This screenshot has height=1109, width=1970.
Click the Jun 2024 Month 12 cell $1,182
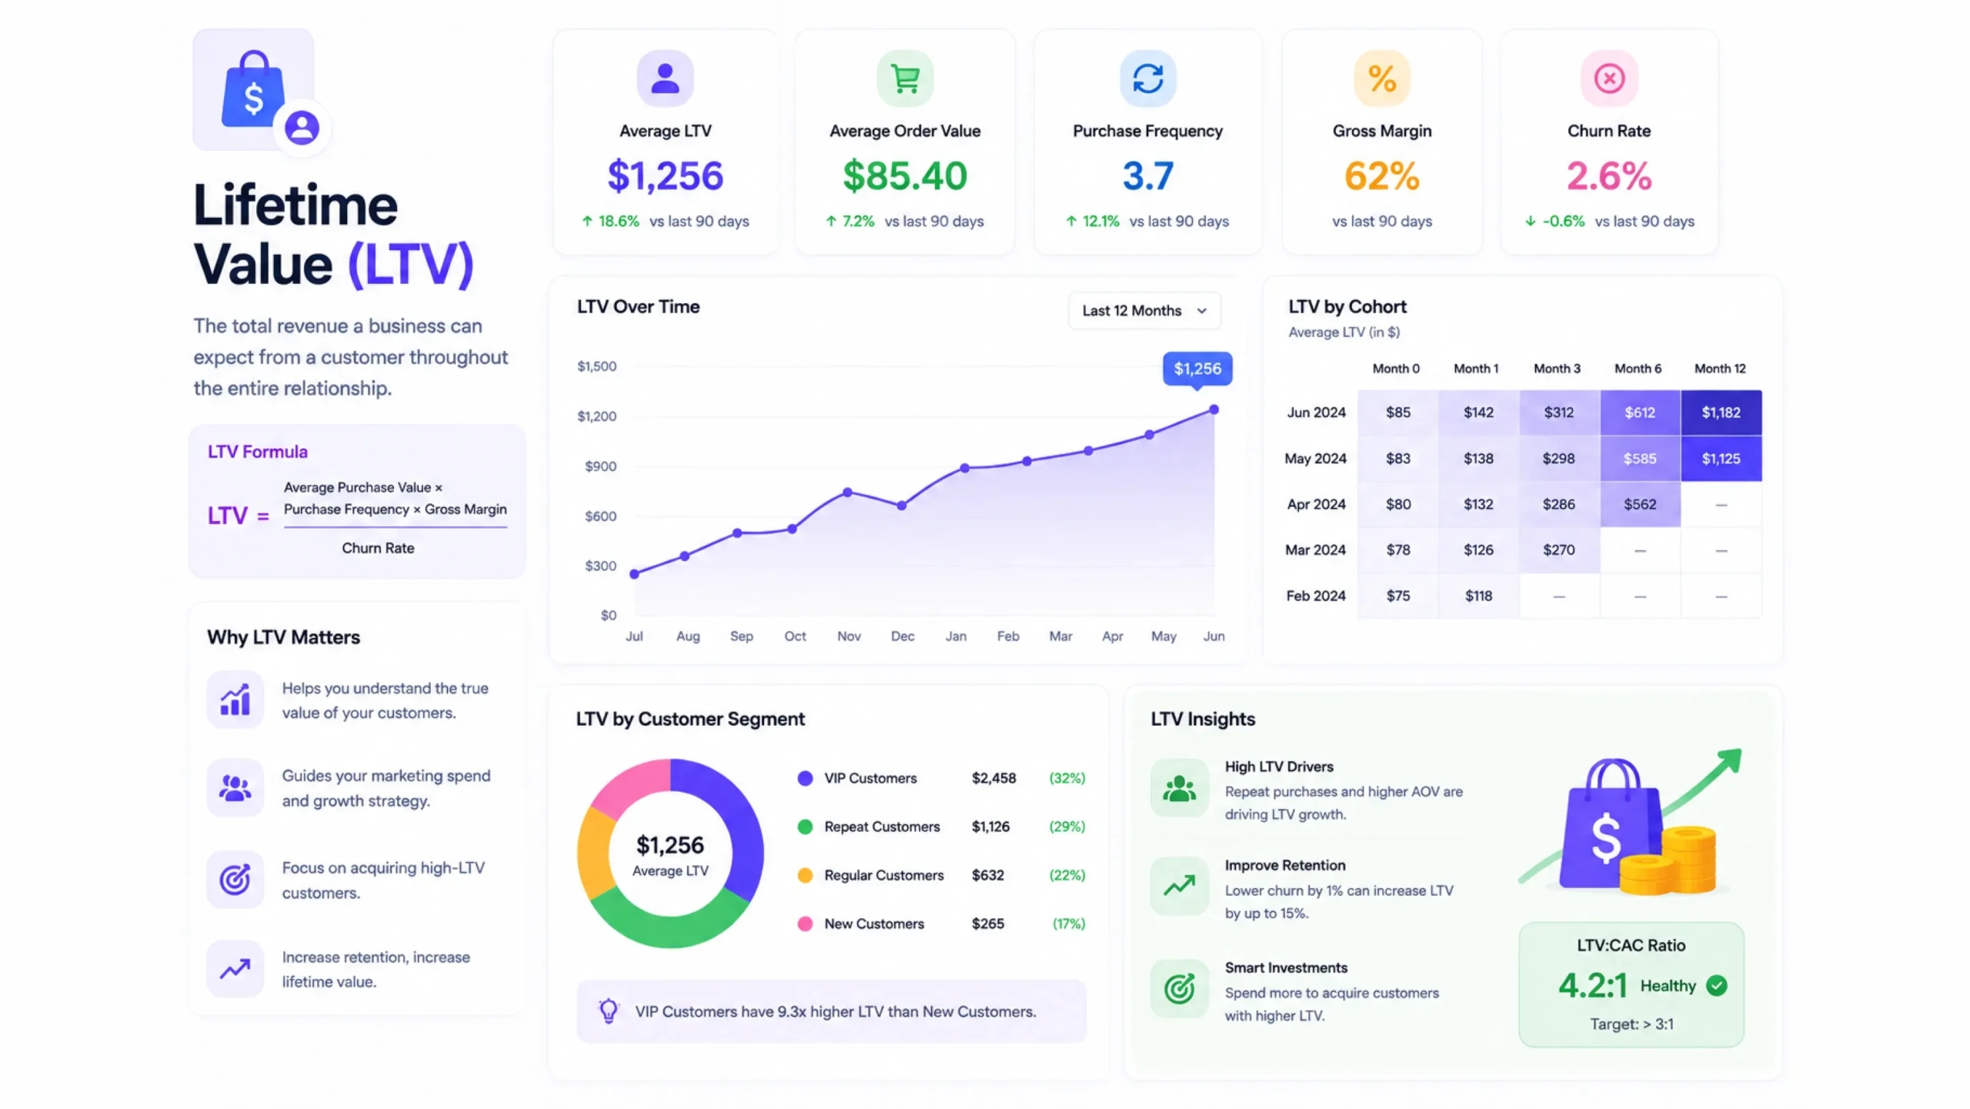[1721, 413]
